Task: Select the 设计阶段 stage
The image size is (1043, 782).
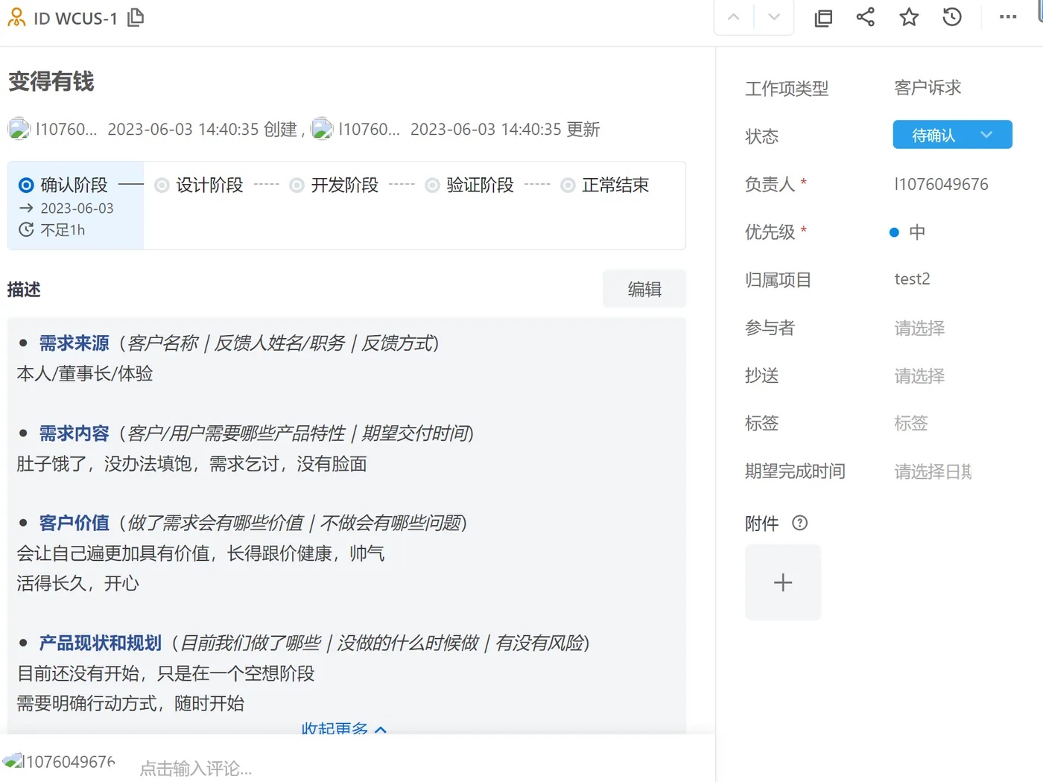Action: [x=199, y=185]
